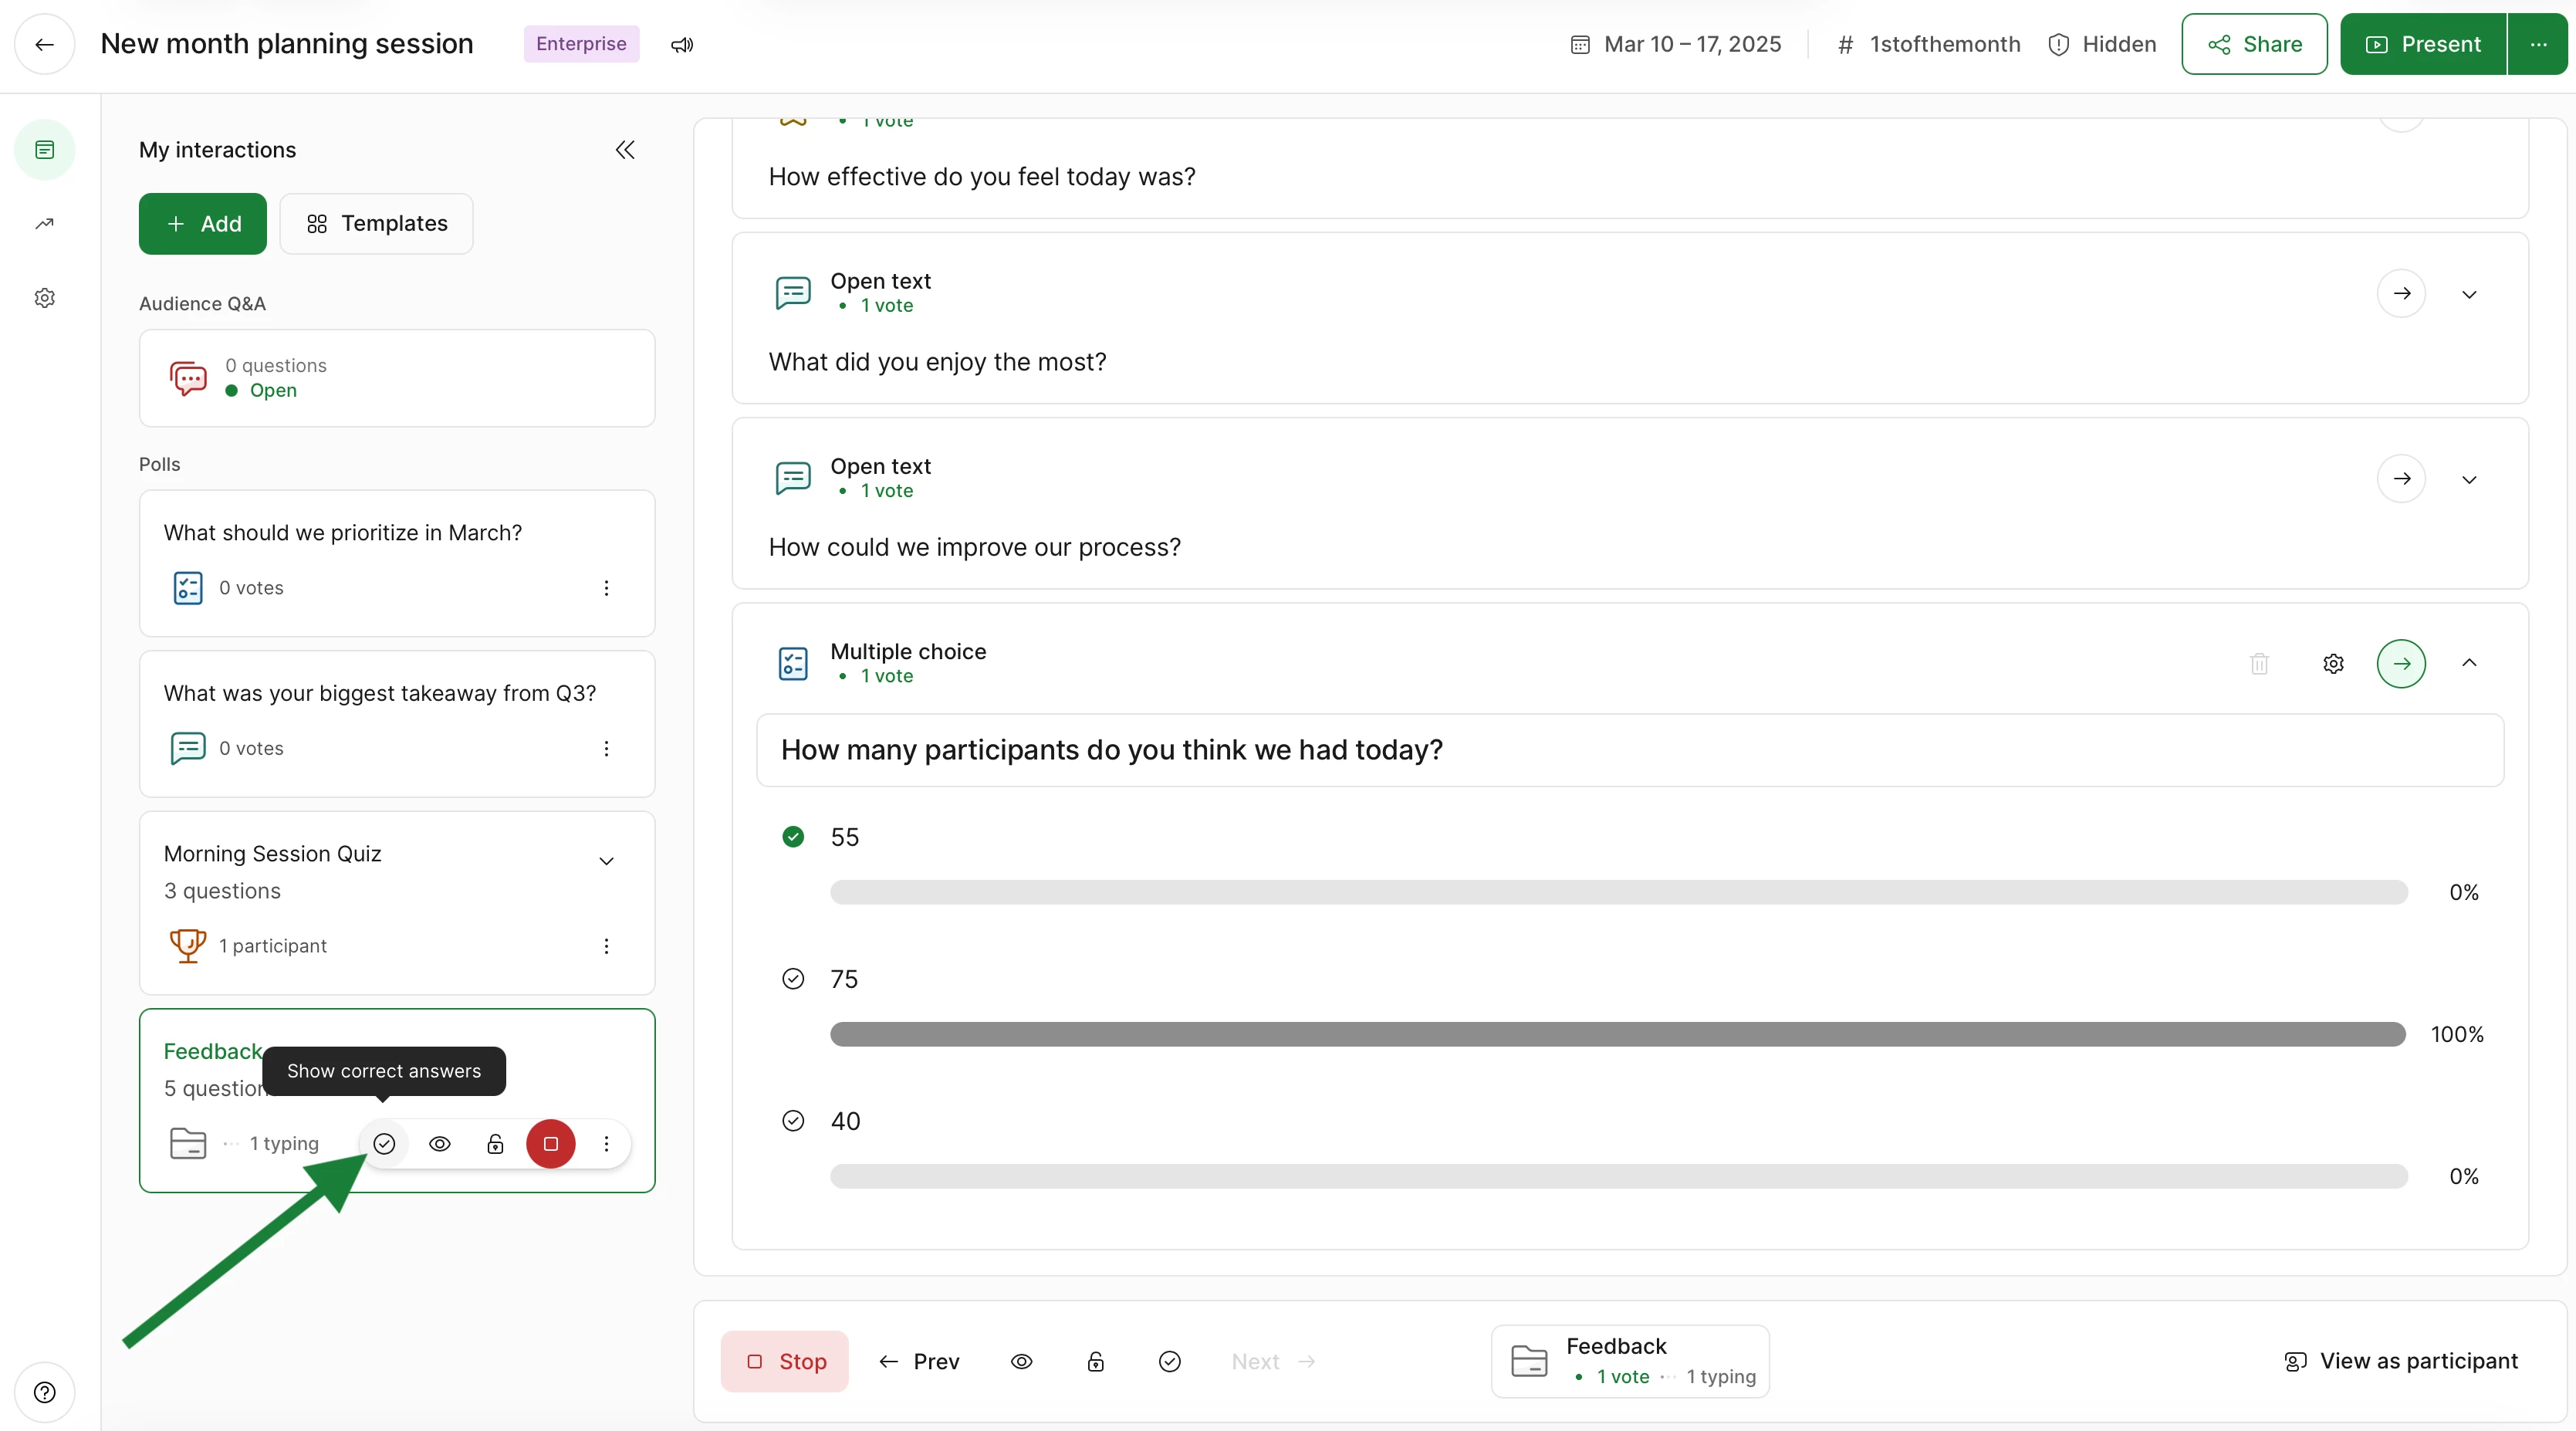
Task: Toggle the voting lock icon in the bottom bar
Action: (1096, 1362)
